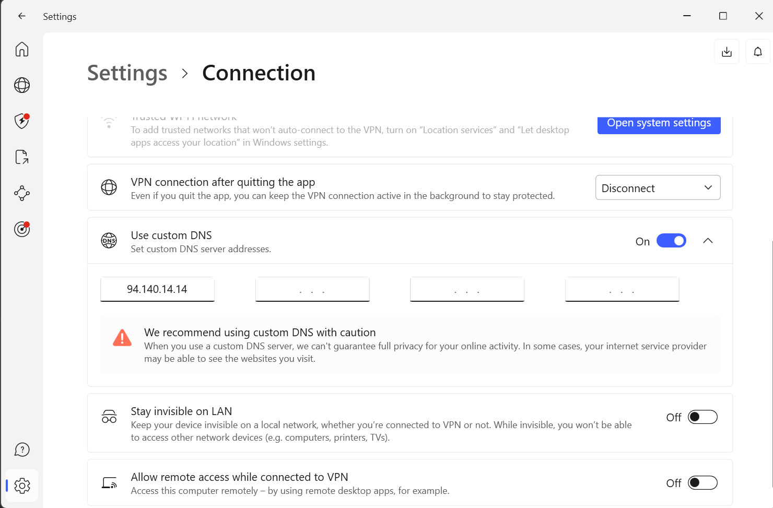Open the help chat bubble icon
This screenshot has width=773, height=508.
click(x=22, y=450)
